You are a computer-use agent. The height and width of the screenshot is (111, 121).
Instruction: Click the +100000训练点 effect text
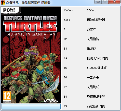pyautogui.click(x=97, y=68)
